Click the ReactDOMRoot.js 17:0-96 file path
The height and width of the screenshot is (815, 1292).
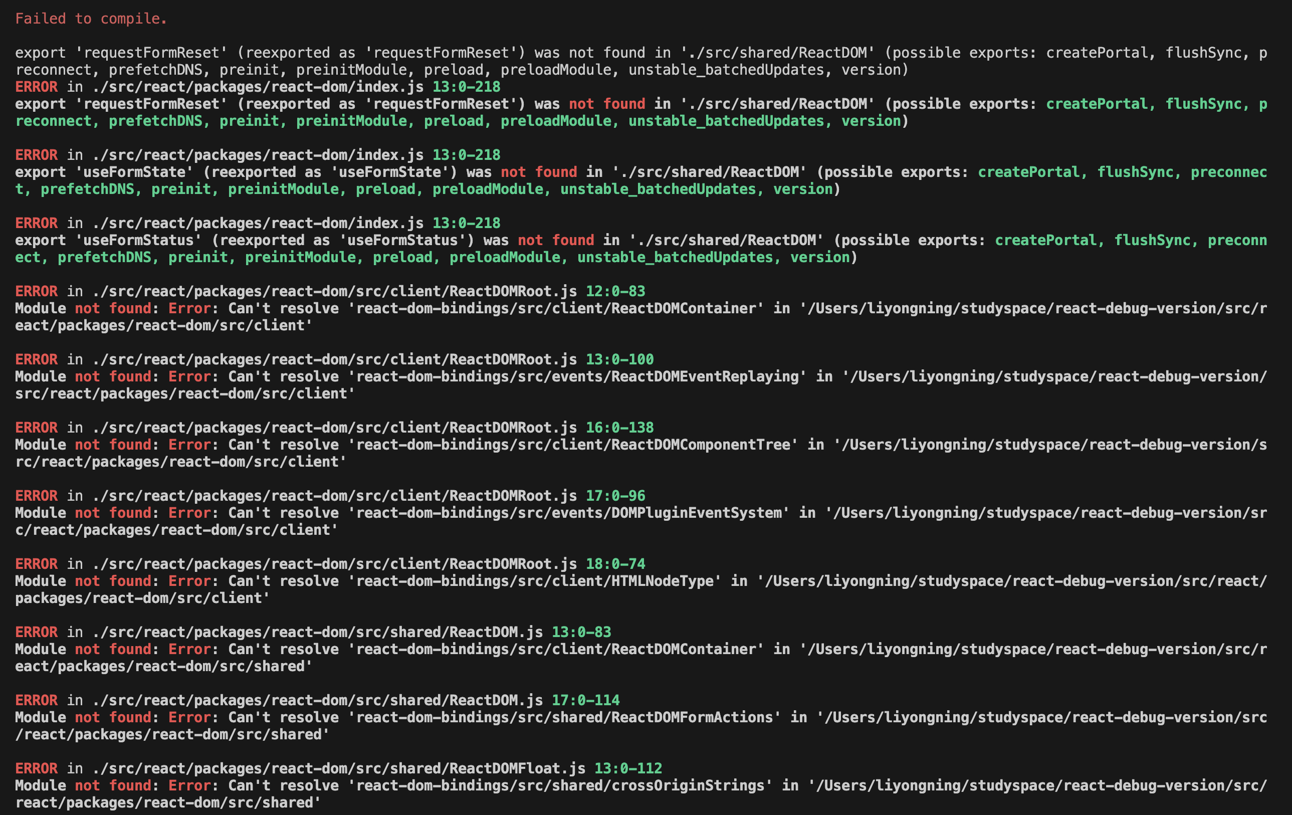click(x=334, y=496)
